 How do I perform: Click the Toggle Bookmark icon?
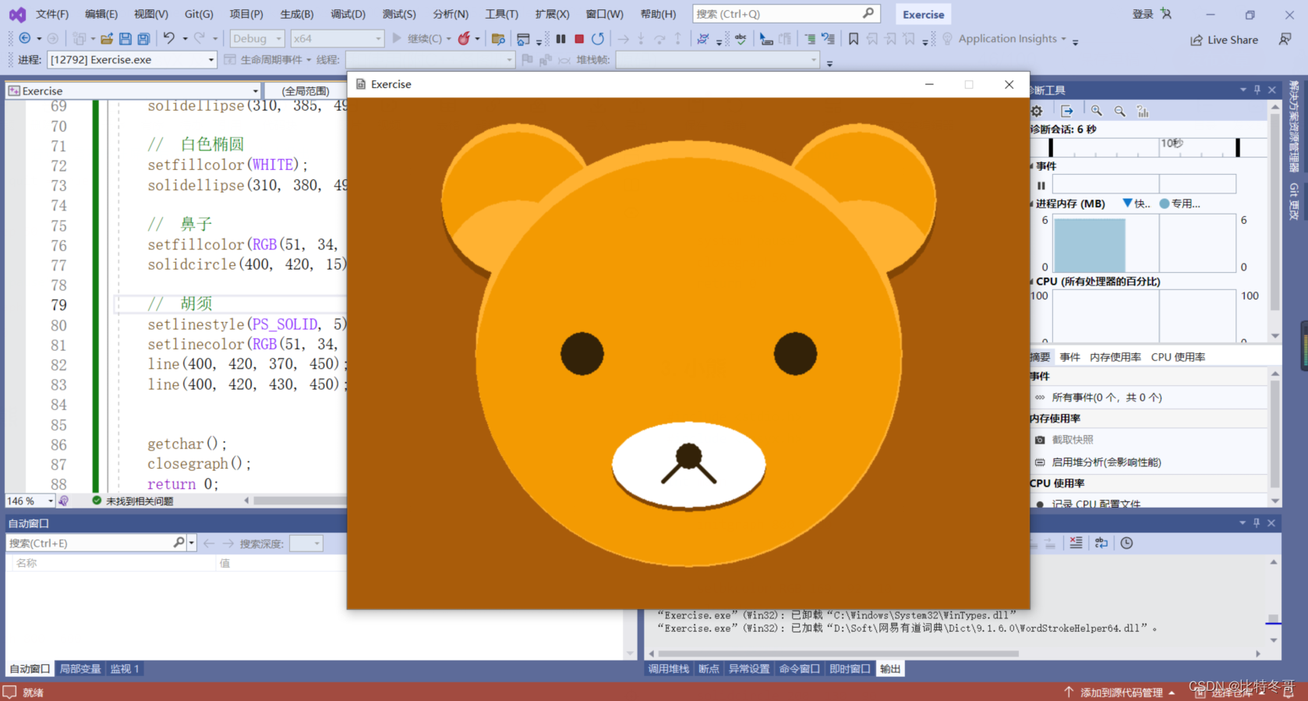click(854, 38)
